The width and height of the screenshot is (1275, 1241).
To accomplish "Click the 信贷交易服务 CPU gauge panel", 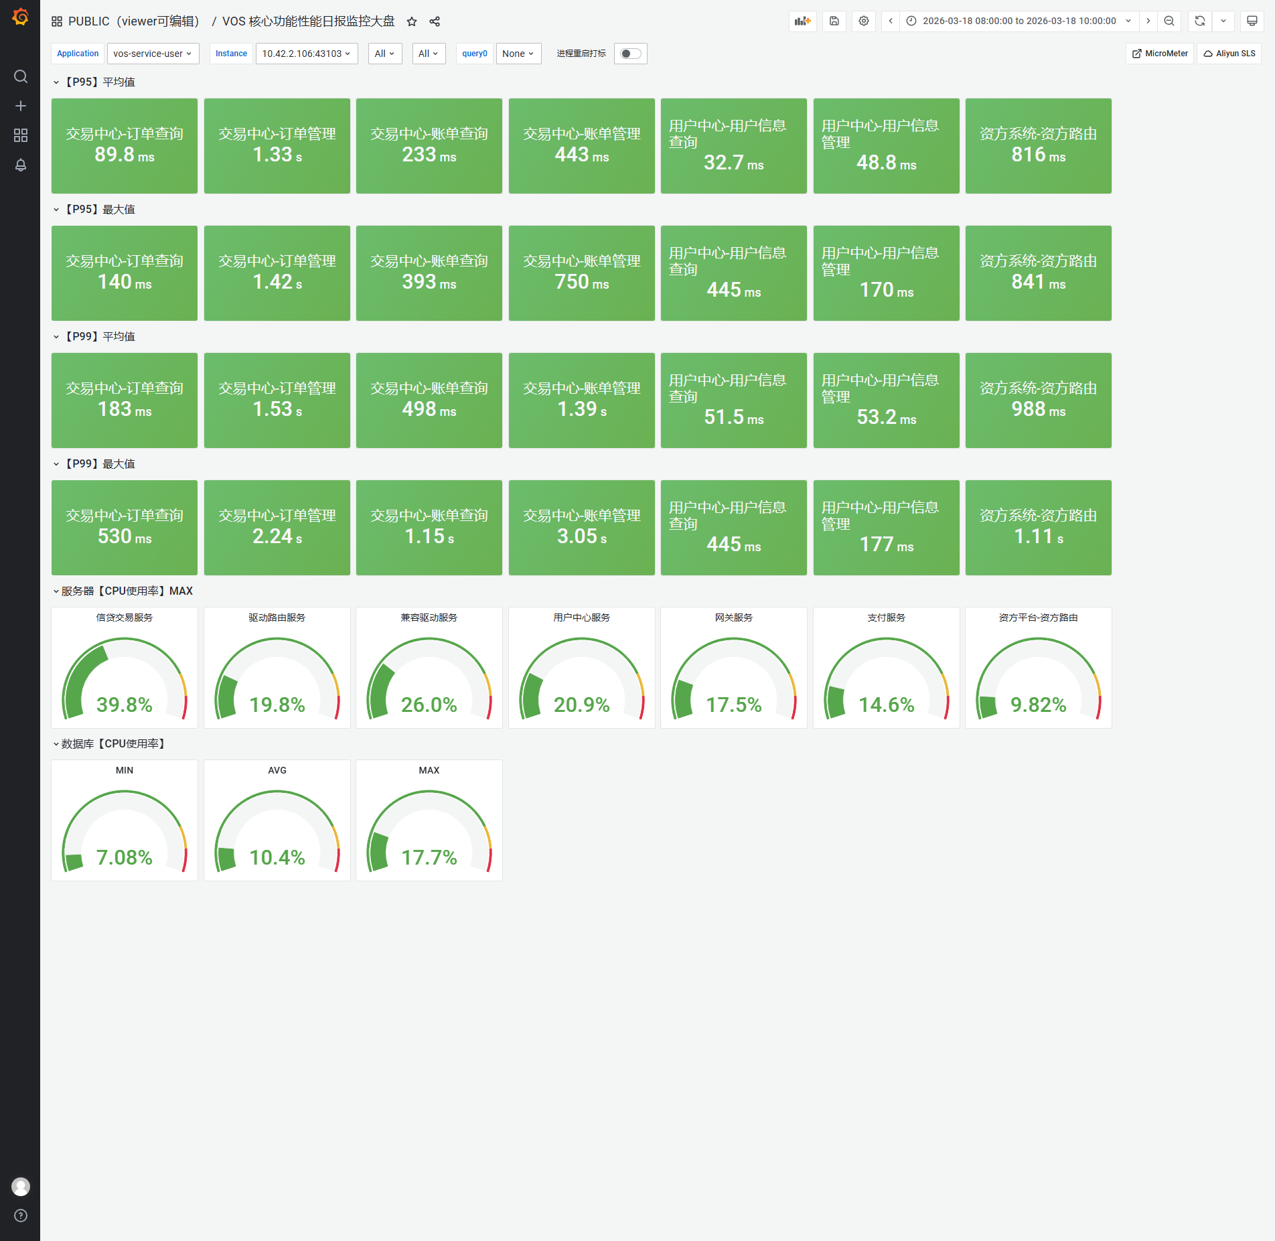I will (125, 668).
